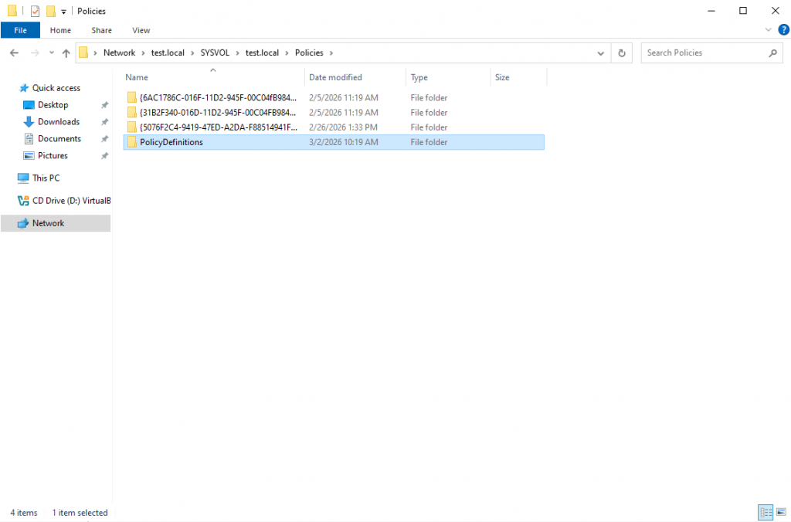The image size is (791, 522).
Task: Open the Recent locations dropdown arrow
Action: [x=51, y=53]
